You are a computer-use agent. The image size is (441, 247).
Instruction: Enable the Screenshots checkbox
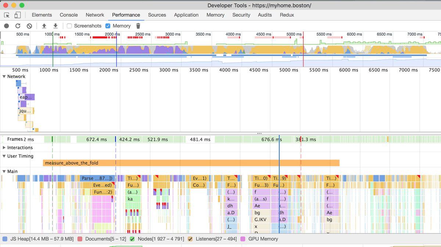tap(69, 26)
